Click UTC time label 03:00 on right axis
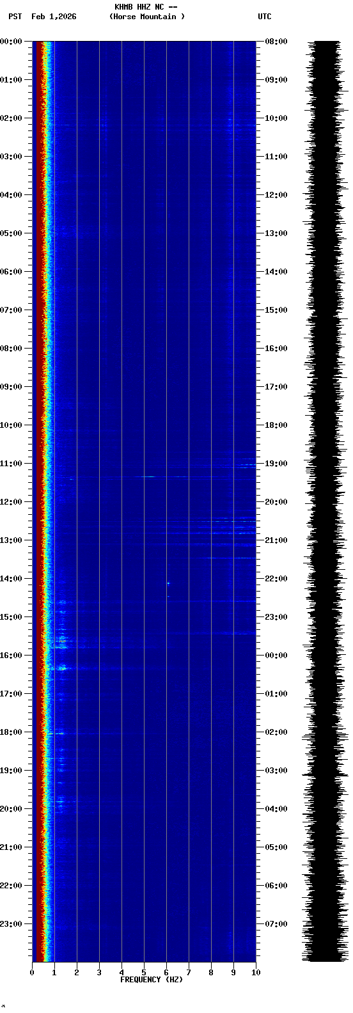Screen dimensions: 353x1013 click(x=276, y=771)
